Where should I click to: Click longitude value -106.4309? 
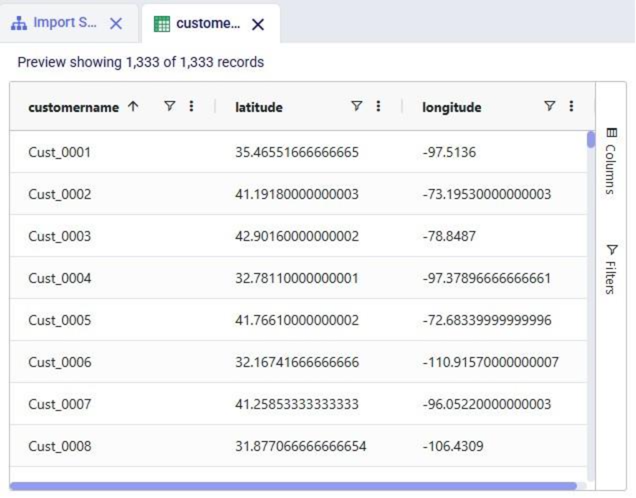coord(453,447)
